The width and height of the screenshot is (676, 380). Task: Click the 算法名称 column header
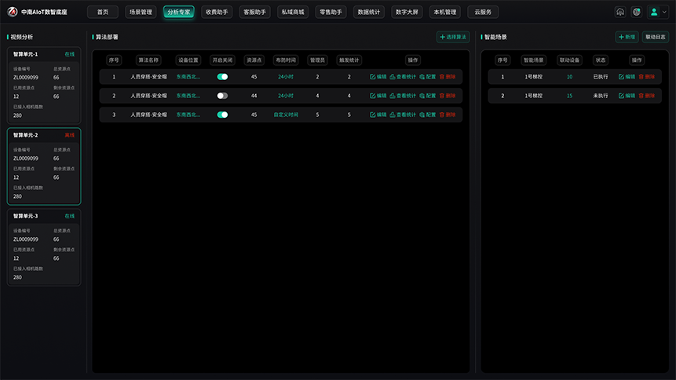tap(148, 60)
